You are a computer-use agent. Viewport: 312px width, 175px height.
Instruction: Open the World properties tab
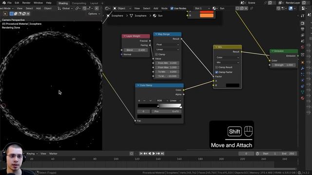(302, 47)
